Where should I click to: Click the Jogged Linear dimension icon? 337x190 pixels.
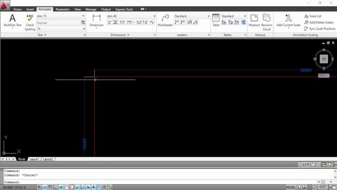click(x=152, y=22)
